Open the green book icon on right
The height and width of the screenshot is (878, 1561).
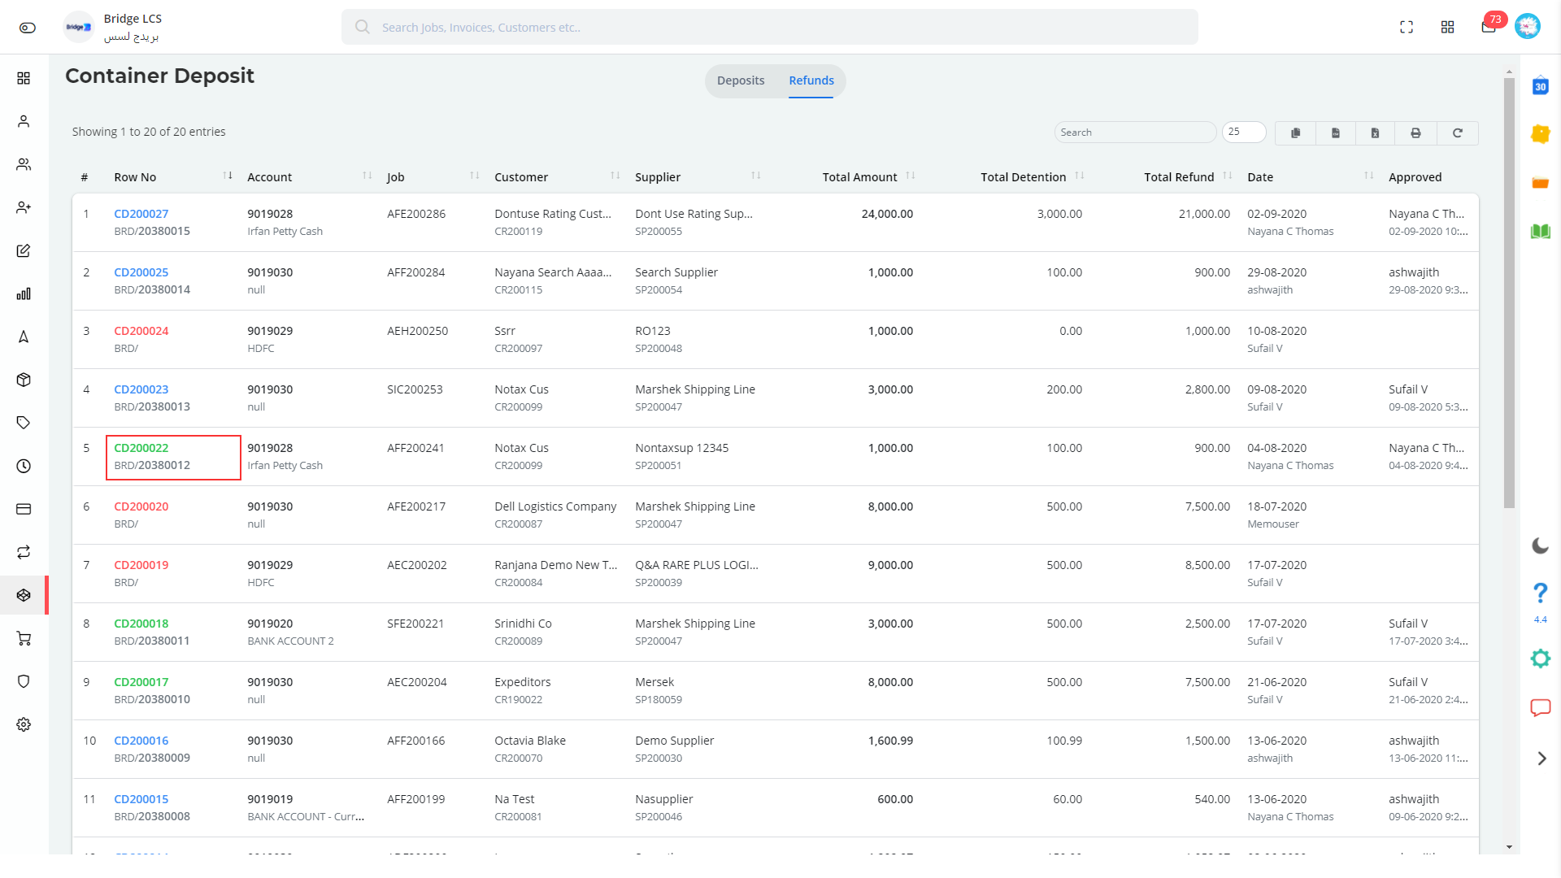coord(1541,232)
